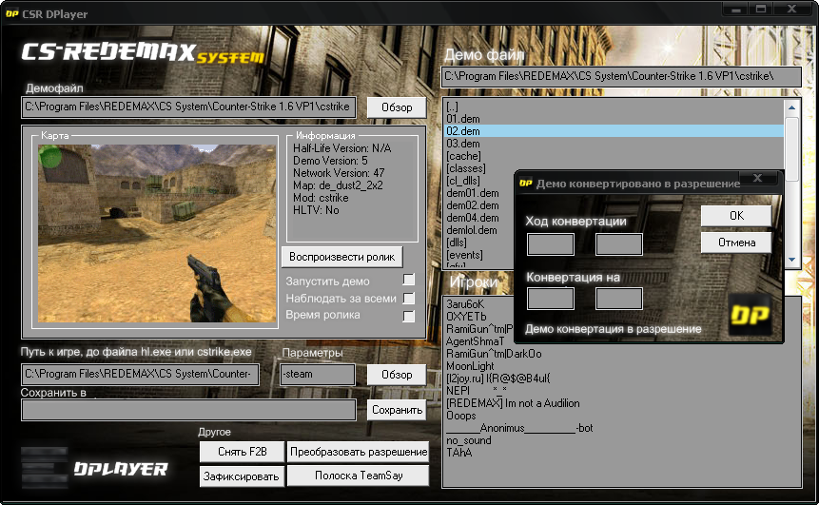This screenshot has width=819, height=505.
Task: Select player TAhA in players list
Action: pos(459,453)
